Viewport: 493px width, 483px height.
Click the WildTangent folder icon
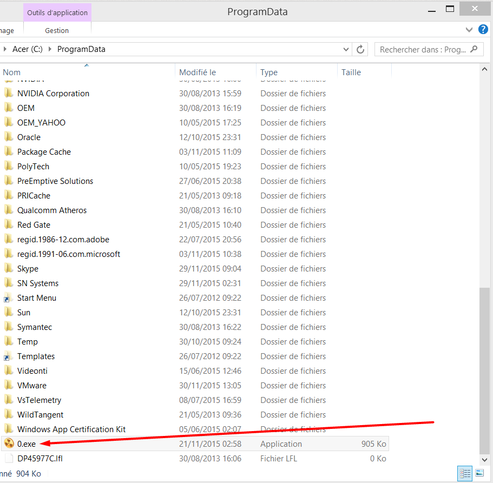click(x=9, y=414)
